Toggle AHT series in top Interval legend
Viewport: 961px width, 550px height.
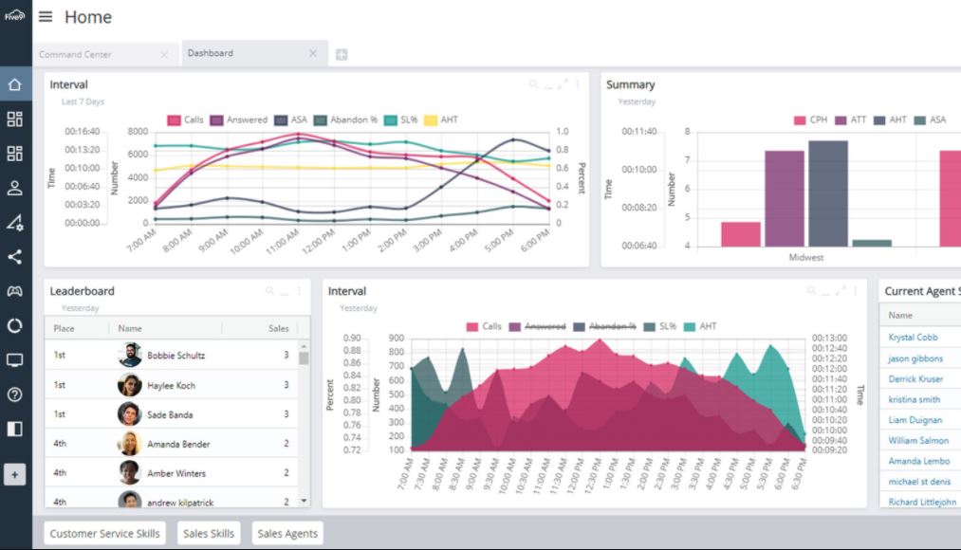pos(441,120)
